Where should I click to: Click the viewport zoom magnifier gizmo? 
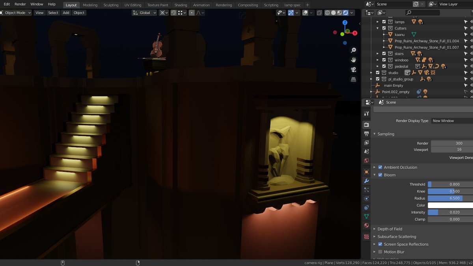[x=354, y=50]
